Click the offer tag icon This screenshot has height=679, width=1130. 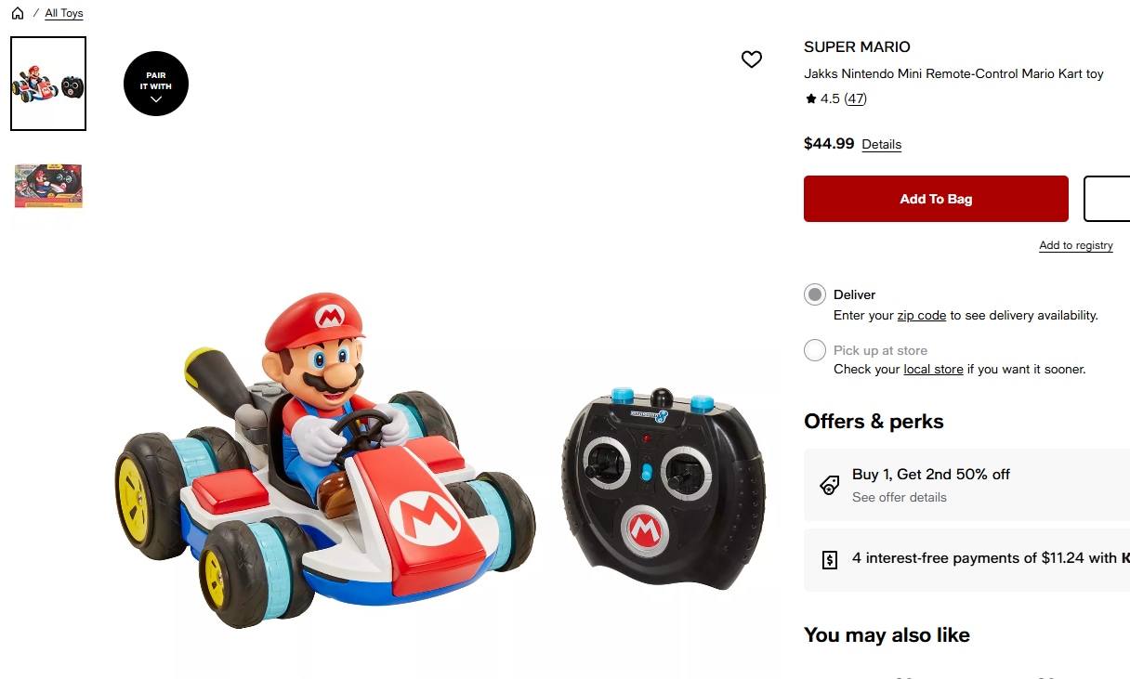[x=830, y=485]
